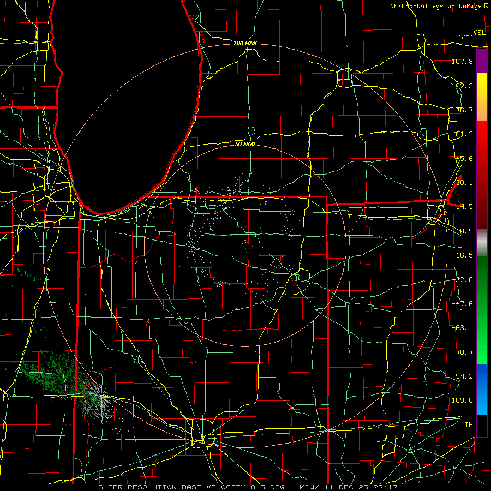Pick the gray segment of the color bar
The image size is (491, 491).
coord(482,243)
